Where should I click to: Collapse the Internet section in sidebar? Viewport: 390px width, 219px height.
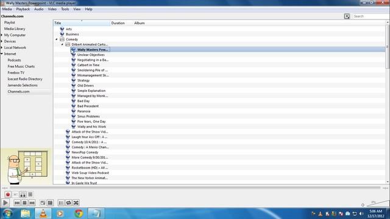(x=2, y=54)
